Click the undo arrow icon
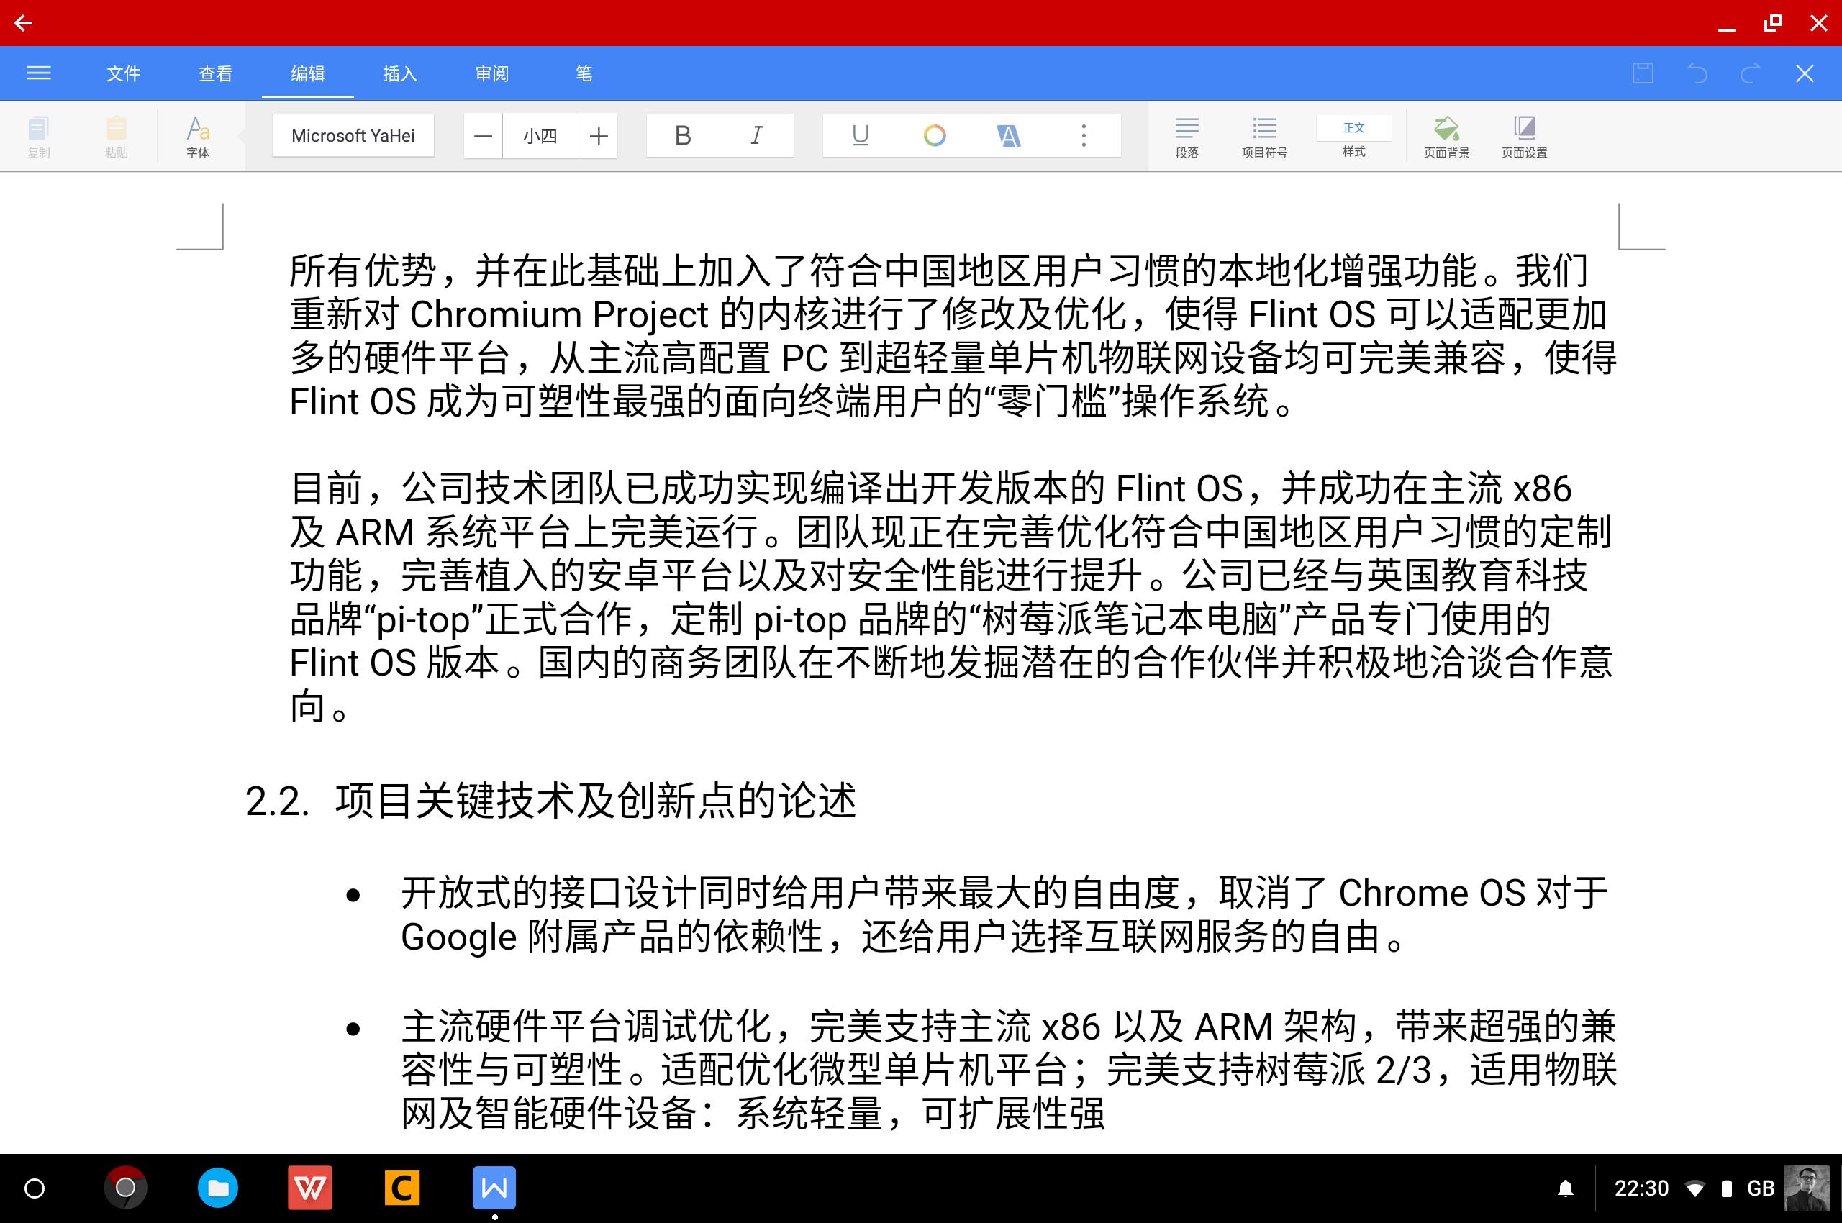 pos(1697,73)
